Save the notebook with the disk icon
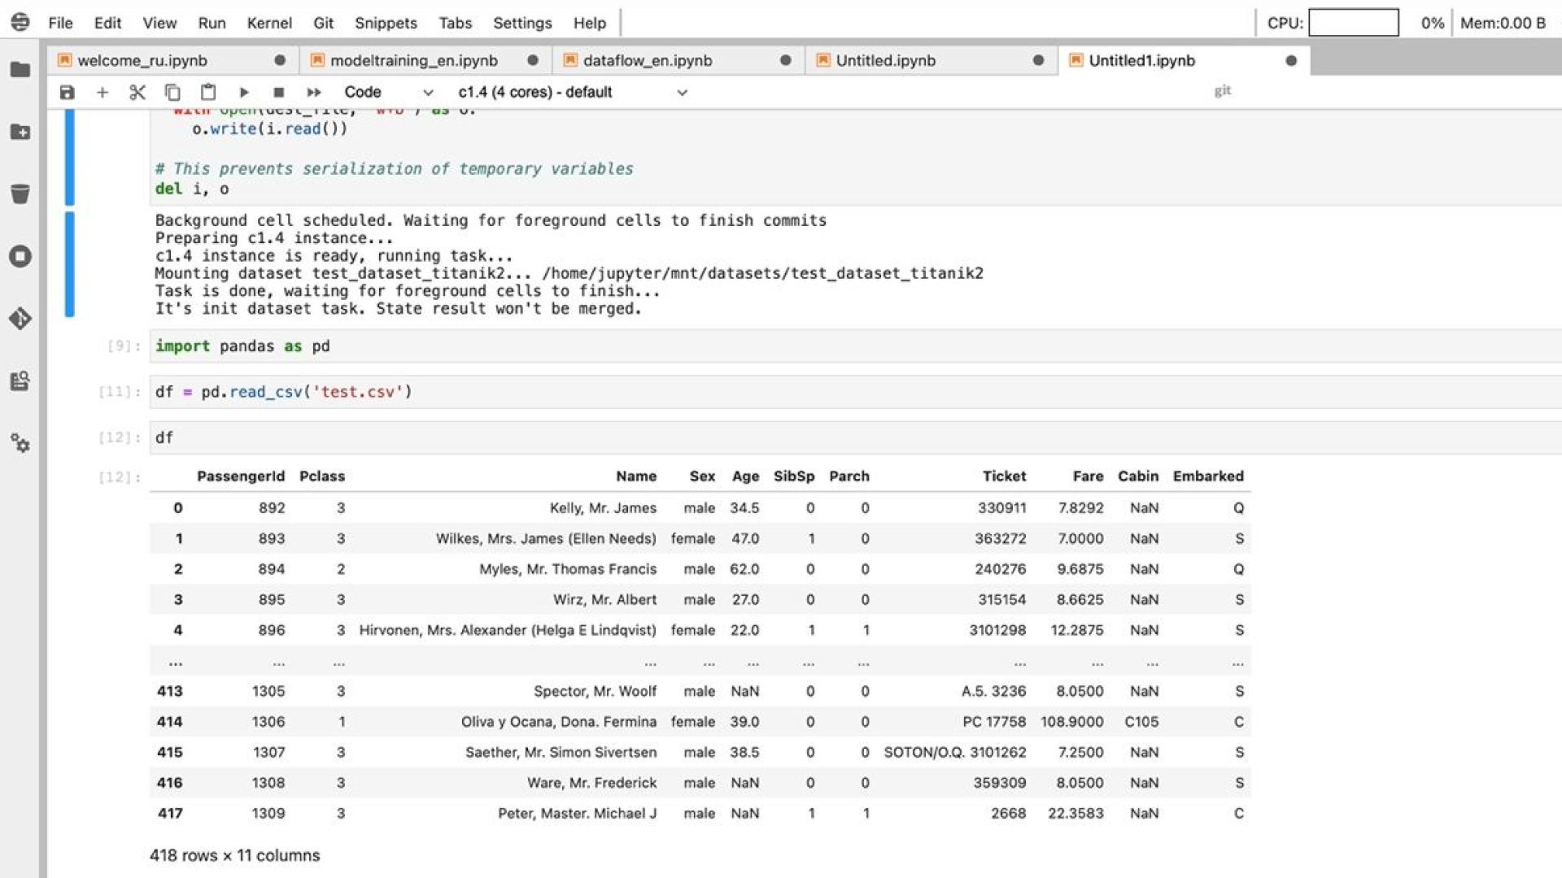Viewport: 1562px width, 878px height. (x=68, y=92)
